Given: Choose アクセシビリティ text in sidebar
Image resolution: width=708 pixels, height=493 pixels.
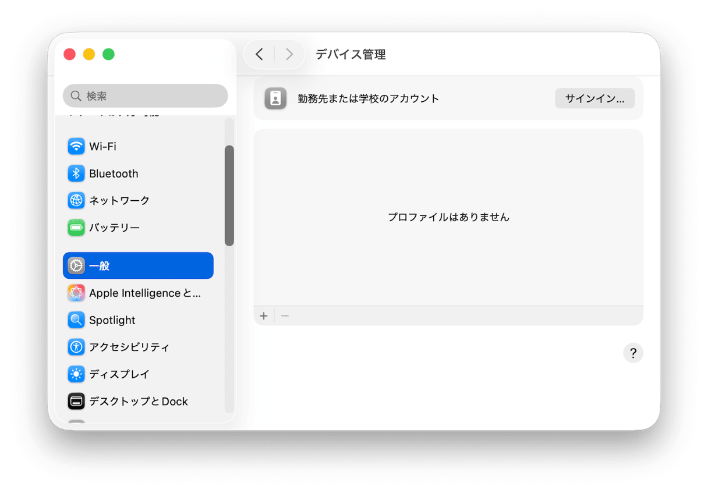Looking at the screenshot, I should 129,347.
